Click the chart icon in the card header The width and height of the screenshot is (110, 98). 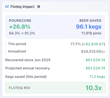(x=7, y=6)
